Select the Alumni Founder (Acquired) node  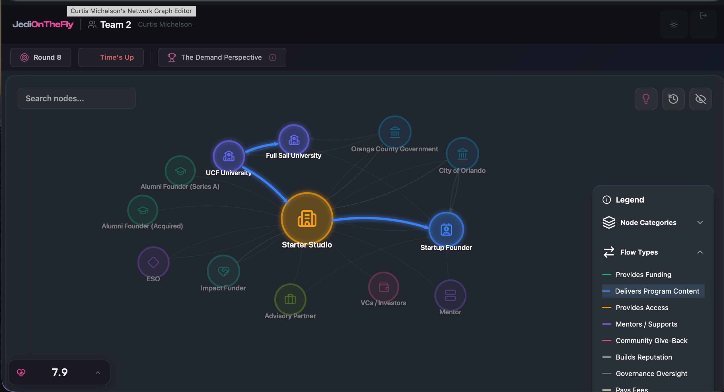(x=143, y=210)
